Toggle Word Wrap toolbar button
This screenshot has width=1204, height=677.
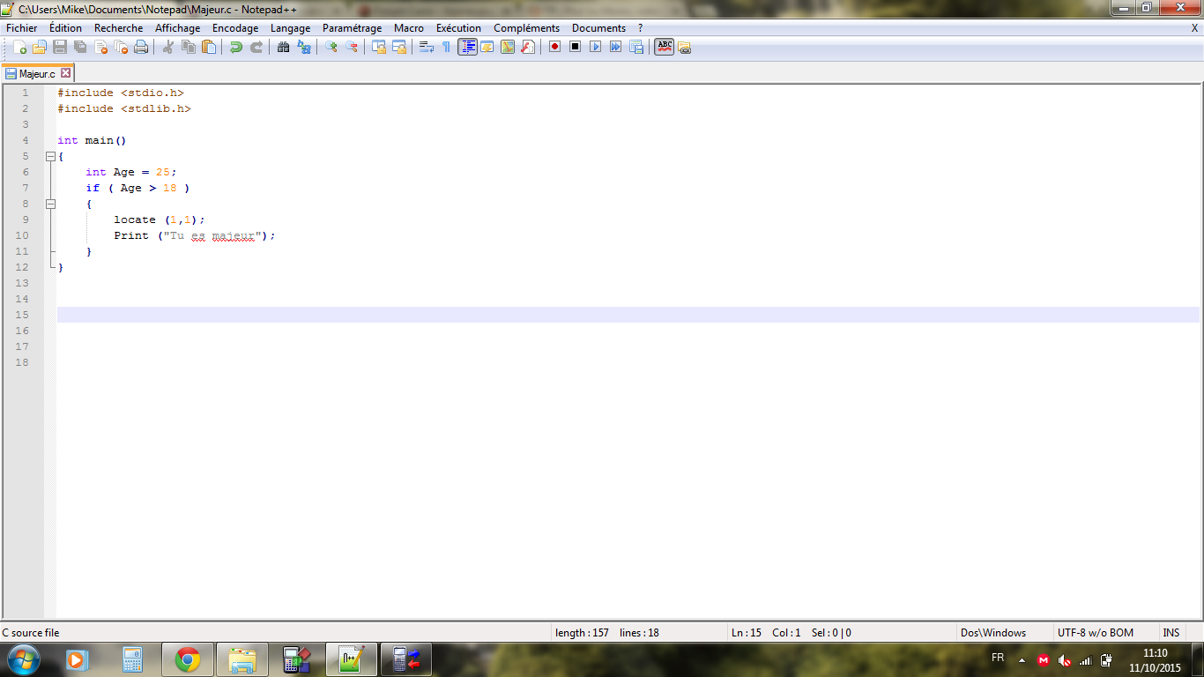coord(426,47)
